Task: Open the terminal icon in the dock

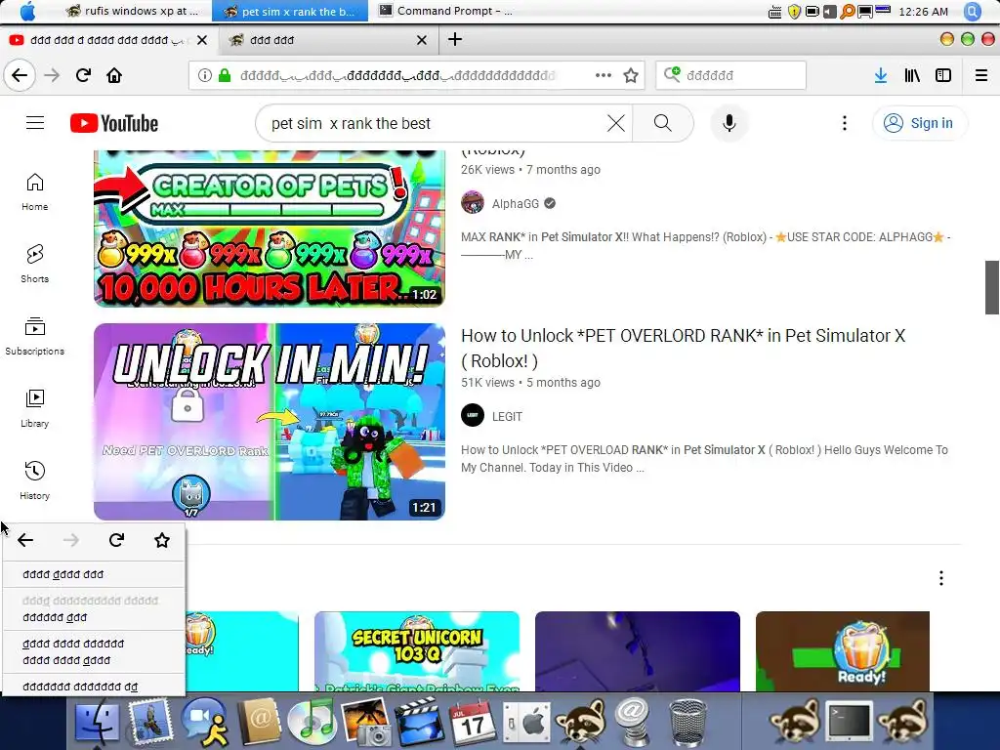Action: 849,721
